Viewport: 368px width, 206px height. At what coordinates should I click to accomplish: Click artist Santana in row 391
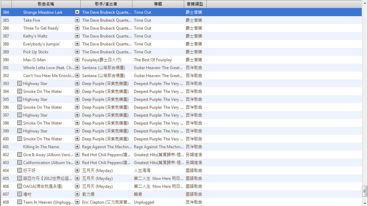103,68
